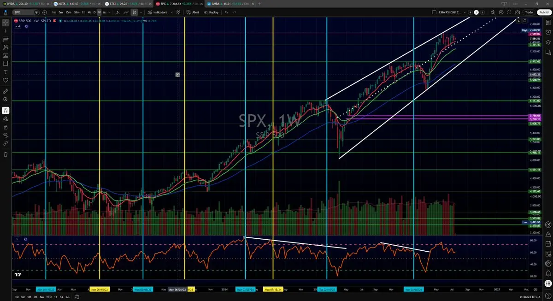Take a chart snapshot with camera
Screen dimensions: 553x301
(x=518, y=12)
